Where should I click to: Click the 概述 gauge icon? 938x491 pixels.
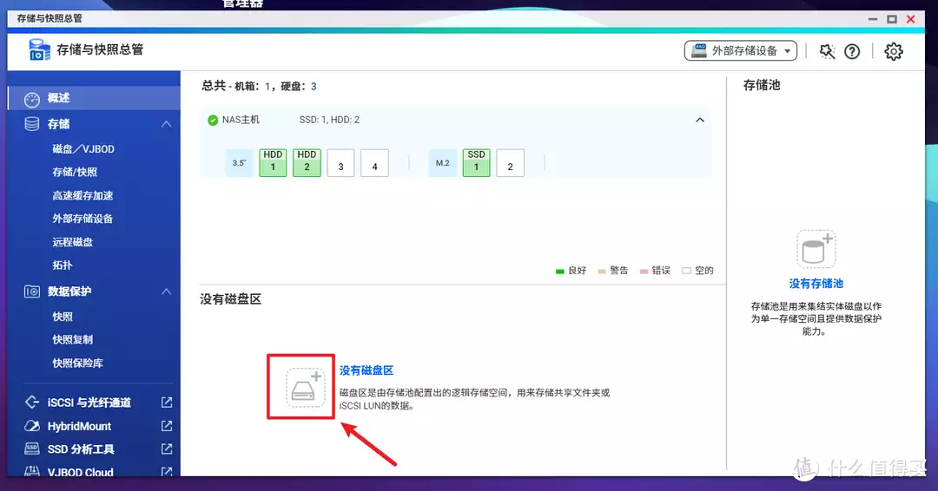(32, 99)
